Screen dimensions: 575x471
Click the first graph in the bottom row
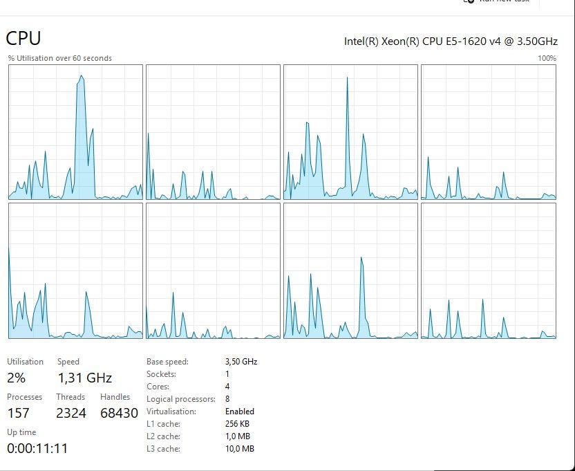tap(75, 270)
